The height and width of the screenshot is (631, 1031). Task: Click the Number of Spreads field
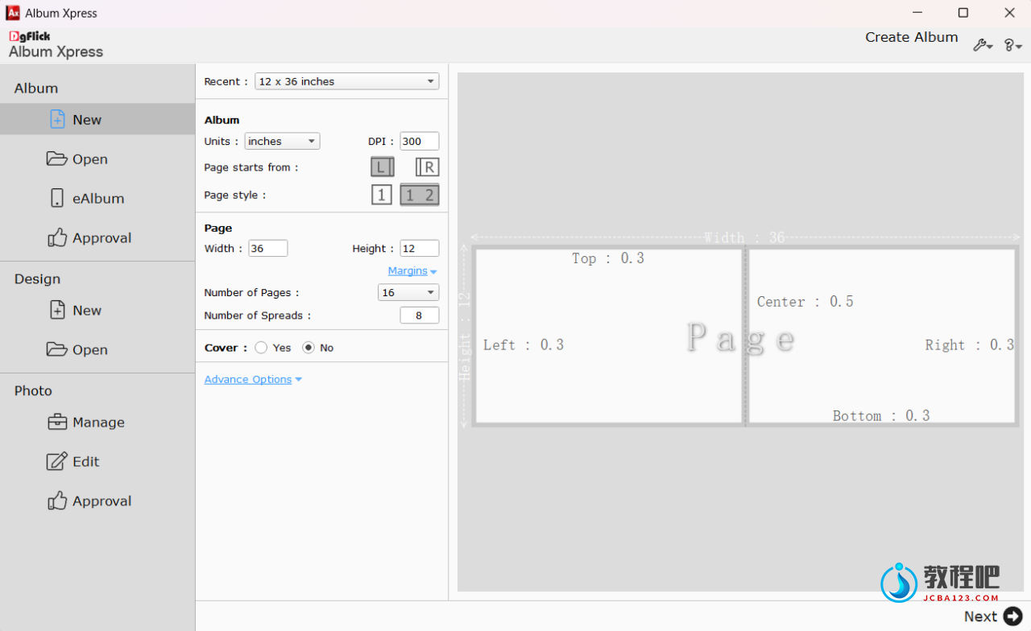point(420,315)
